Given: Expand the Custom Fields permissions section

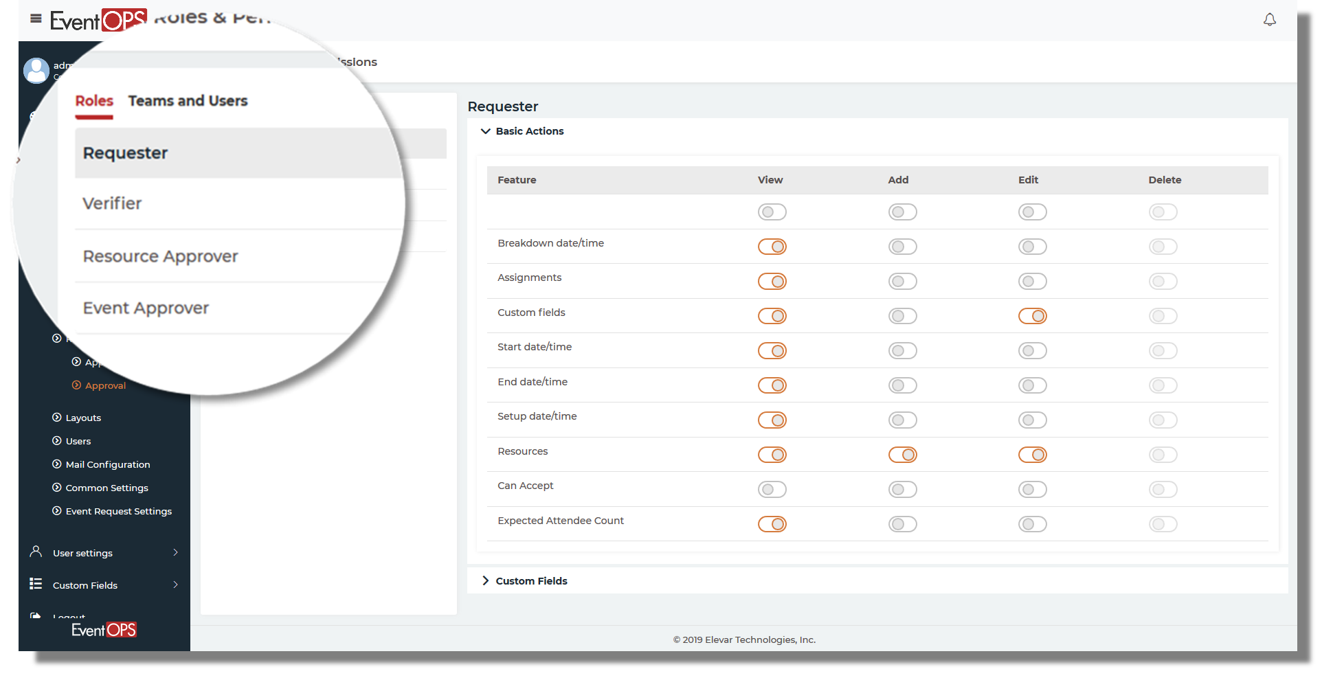Looking at the screenshot, I should (486, 581).
